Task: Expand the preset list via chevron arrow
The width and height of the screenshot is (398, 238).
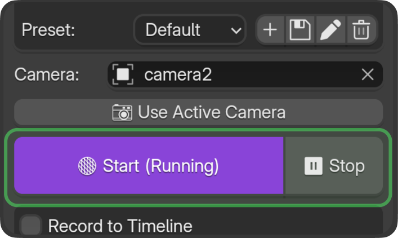Action: click(236, 30)
